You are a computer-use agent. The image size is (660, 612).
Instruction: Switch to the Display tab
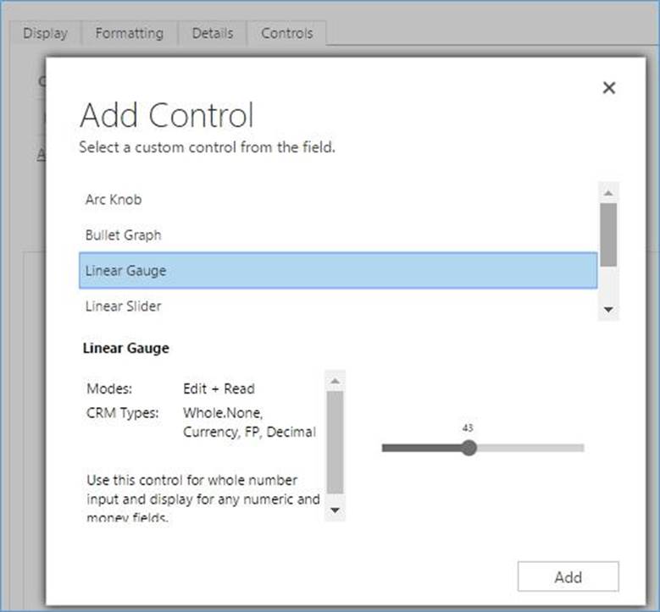[x=45, y=33]
